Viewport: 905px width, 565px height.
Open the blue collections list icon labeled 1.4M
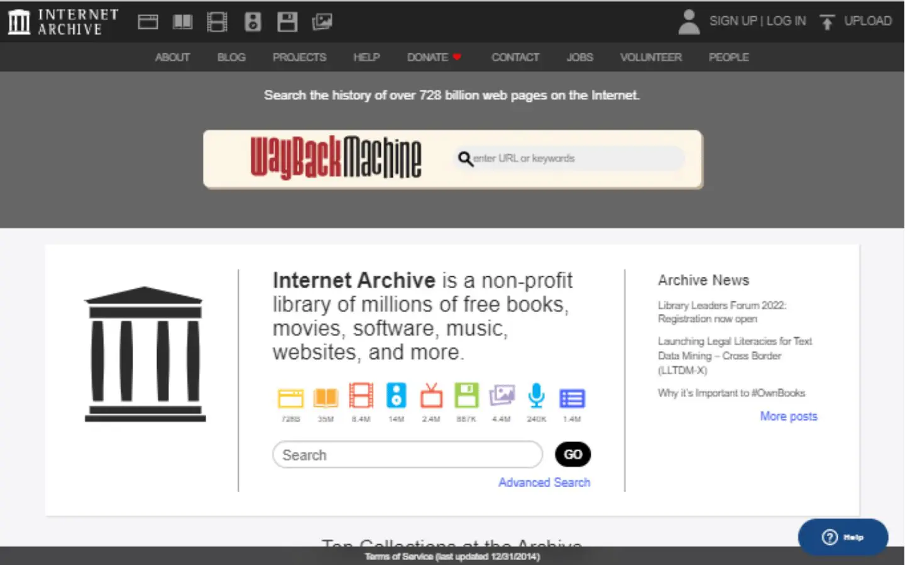pos(572,398)
